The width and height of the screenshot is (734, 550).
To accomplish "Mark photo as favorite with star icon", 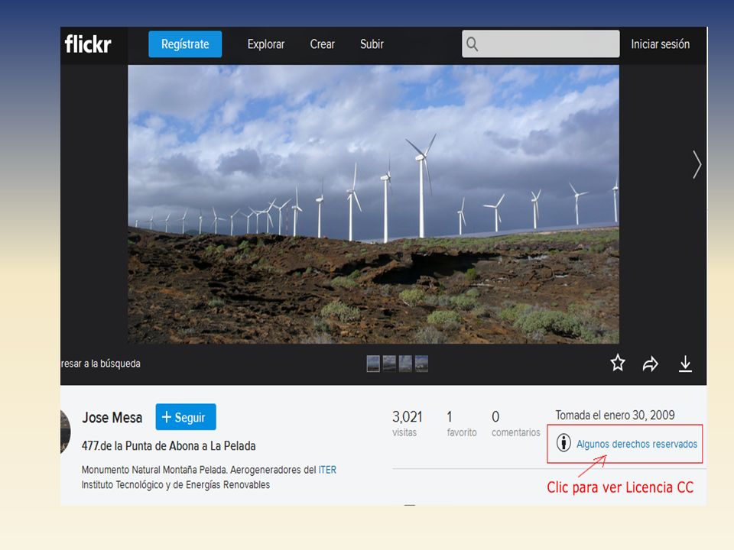I will (x=618, y=363).
